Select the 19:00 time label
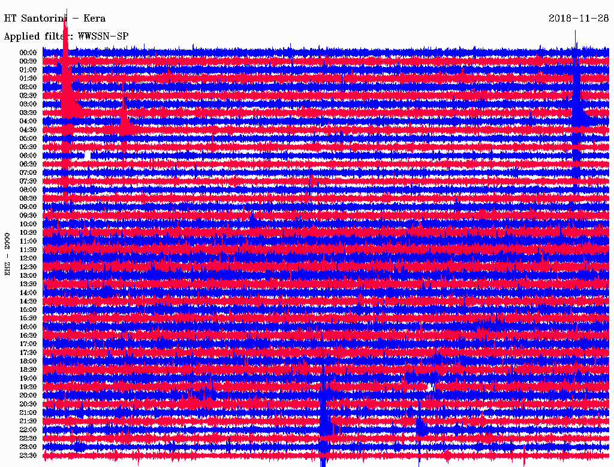The image size is (614, 467). (x=28, y=378)
